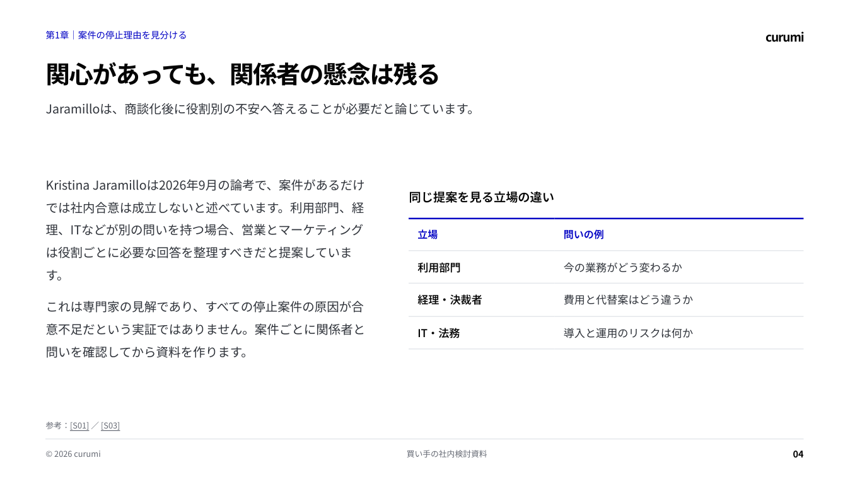Open the [S01] reference link
Screen dimensions: 850x477
[x=79, y=425]
